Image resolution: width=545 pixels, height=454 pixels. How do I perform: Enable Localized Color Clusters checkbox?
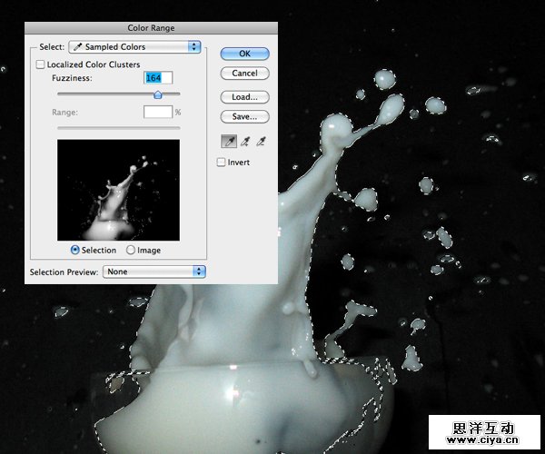(x=40, y=64)
